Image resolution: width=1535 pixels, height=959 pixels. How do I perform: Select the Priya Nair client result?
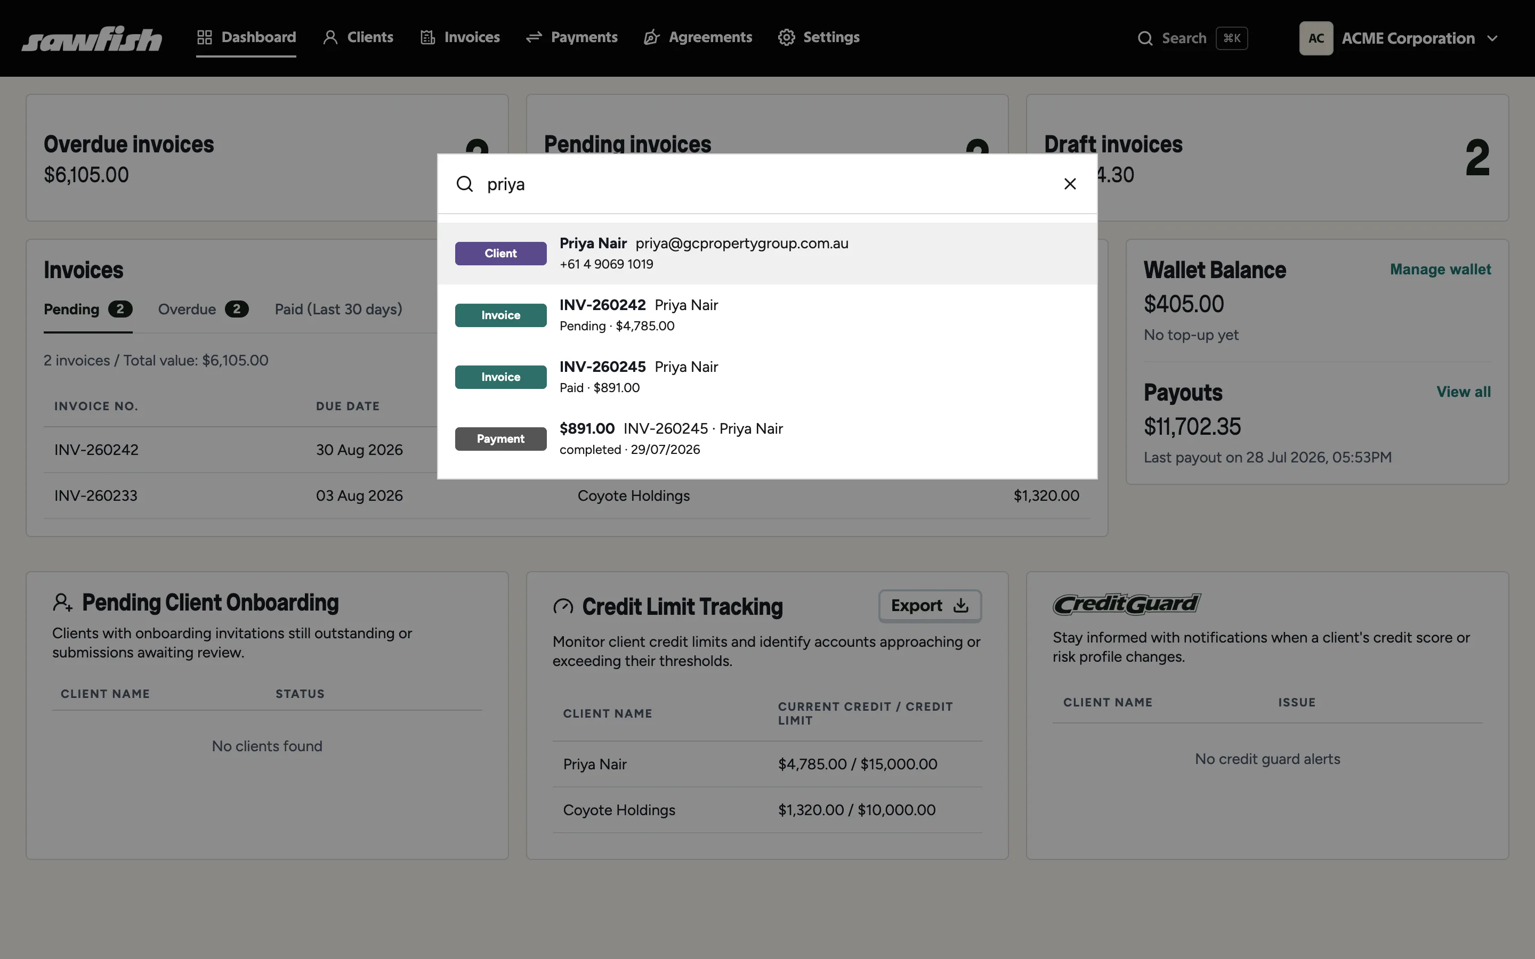click(768, 253)
